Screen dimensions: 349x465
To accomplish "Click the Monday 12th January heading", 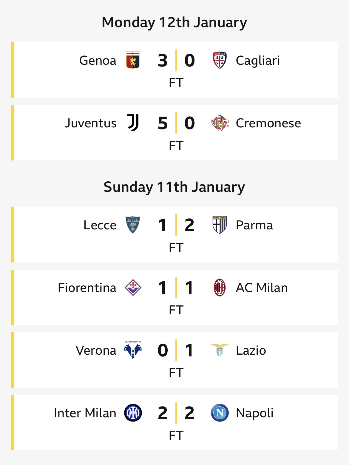I will click(x=174, y=22).
